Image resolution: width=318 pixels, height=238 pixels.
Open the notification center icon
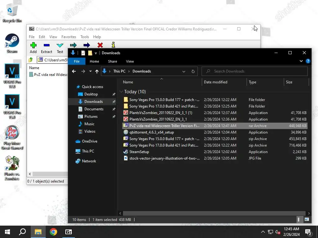pyautogui.click(x=308, y=232)
